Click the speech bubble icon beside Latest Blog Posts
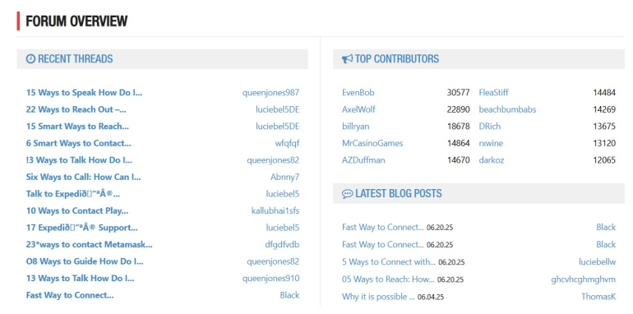This screenshot has width=633, height=314. coord(347,194)
